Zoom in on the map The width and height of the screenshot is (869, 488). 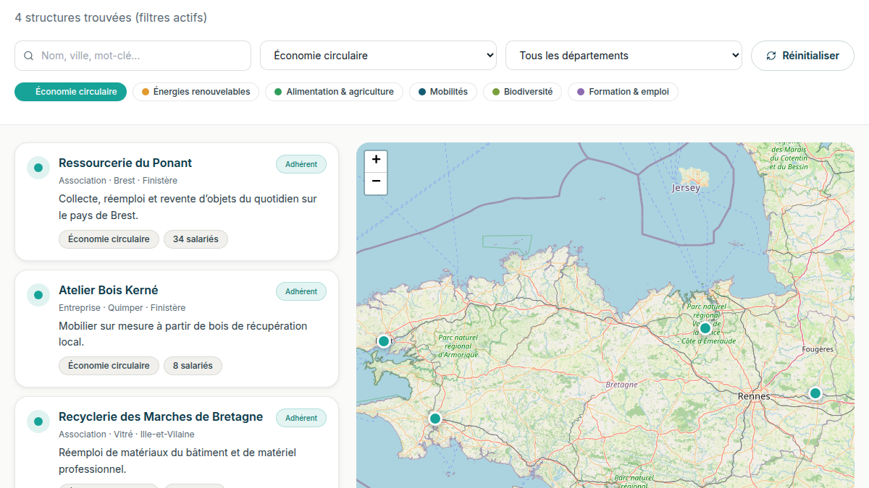point(376,160)
